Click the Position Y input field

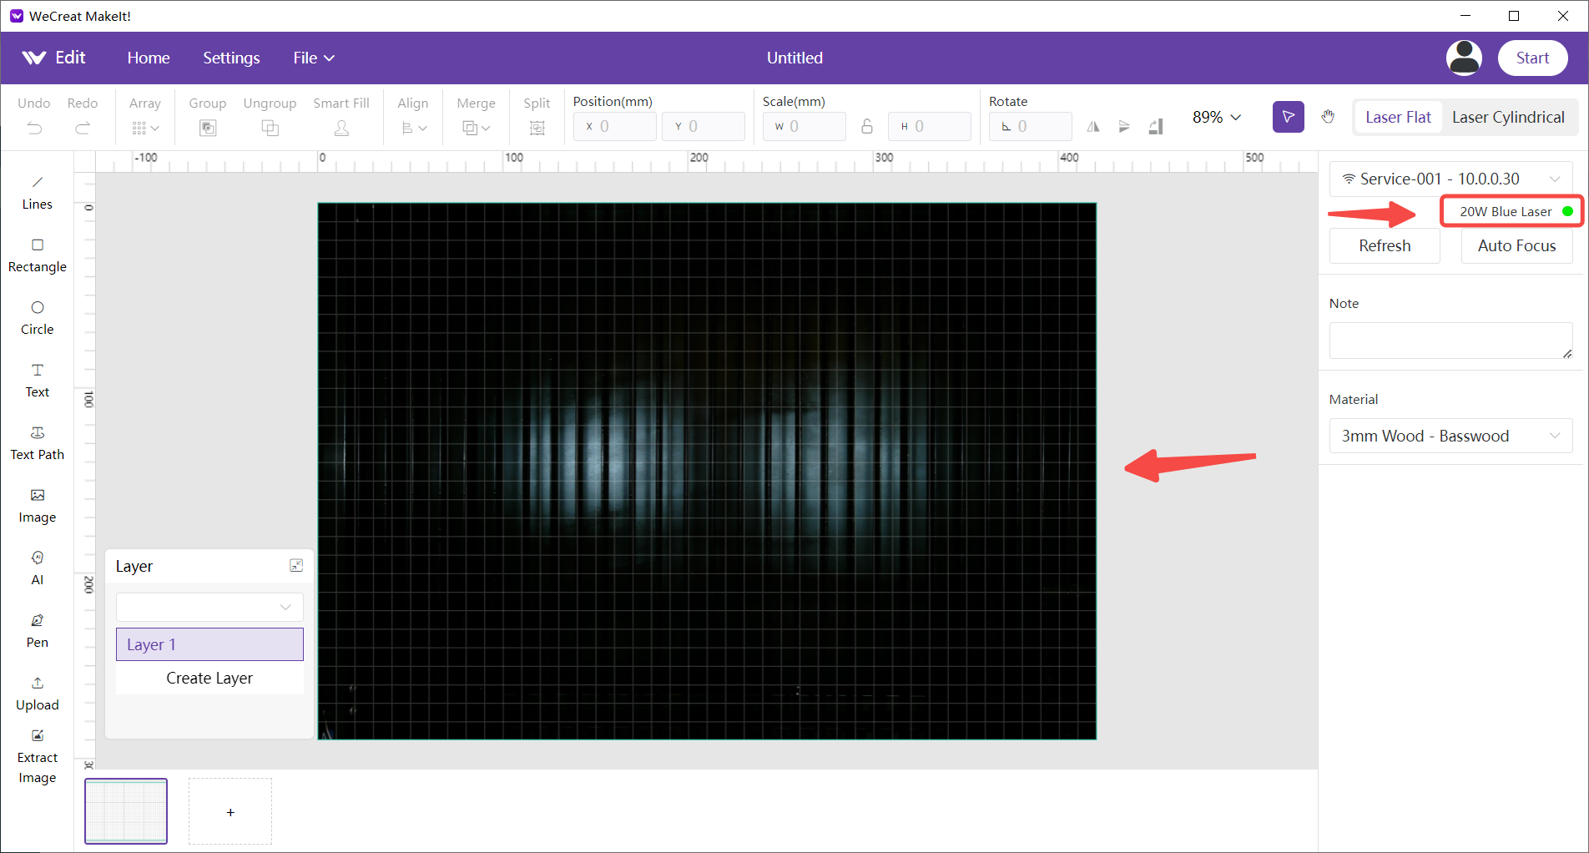[x=704, y=126]
